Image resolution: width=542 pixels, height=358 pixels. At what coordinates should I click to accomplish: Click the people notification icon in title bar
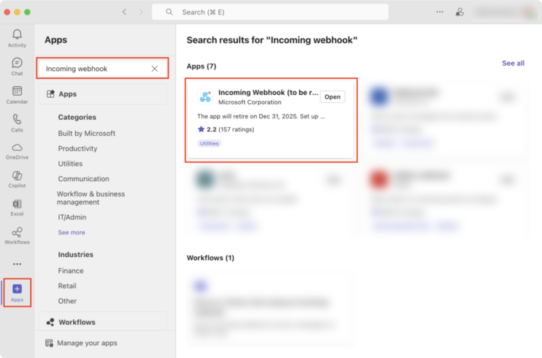click(x=459, y=12)
